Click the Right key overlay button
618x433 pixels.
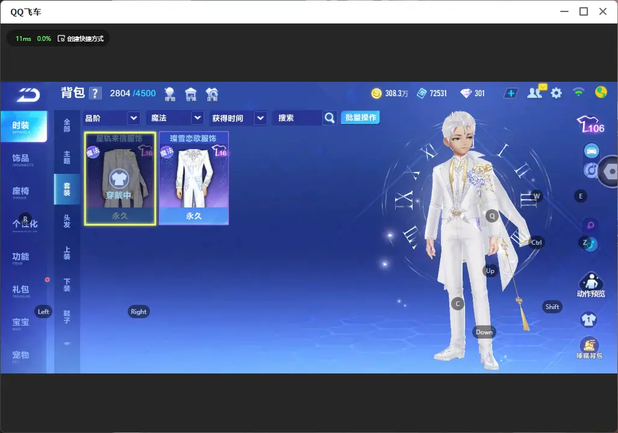coord(139,312)
